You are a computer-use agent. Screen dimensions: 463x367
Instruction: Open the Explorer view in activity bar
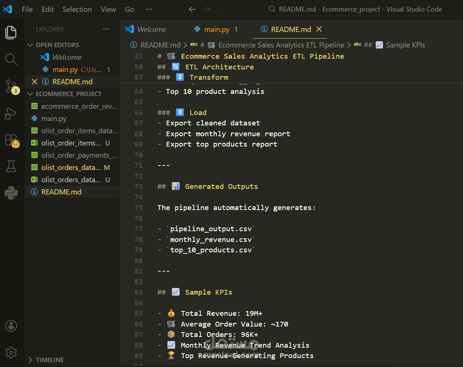(x=11, y=33)
